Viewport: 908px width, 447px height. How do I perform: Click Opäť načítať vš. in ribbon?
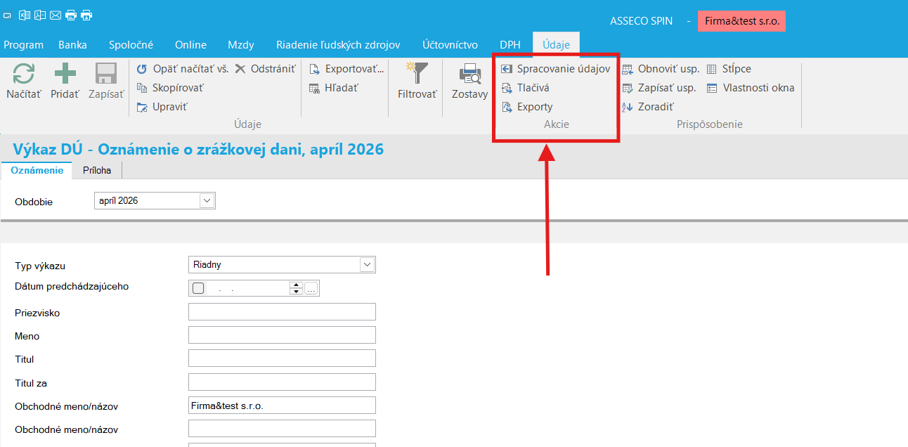coord(182,69)
